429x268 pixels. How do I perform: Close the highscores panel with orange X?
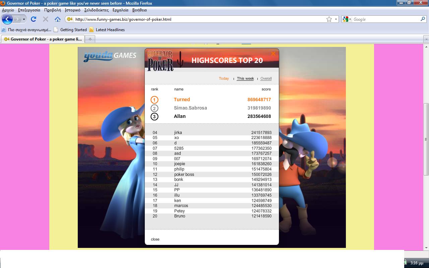tap(273, 54)
